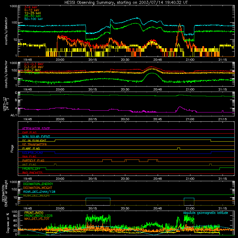Click the green 7-20 MeV hump near 20:42
238x238 pixels.
click(x=152, y=73)
